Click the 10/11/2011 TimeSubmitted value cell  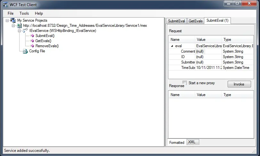coord(208,68)
